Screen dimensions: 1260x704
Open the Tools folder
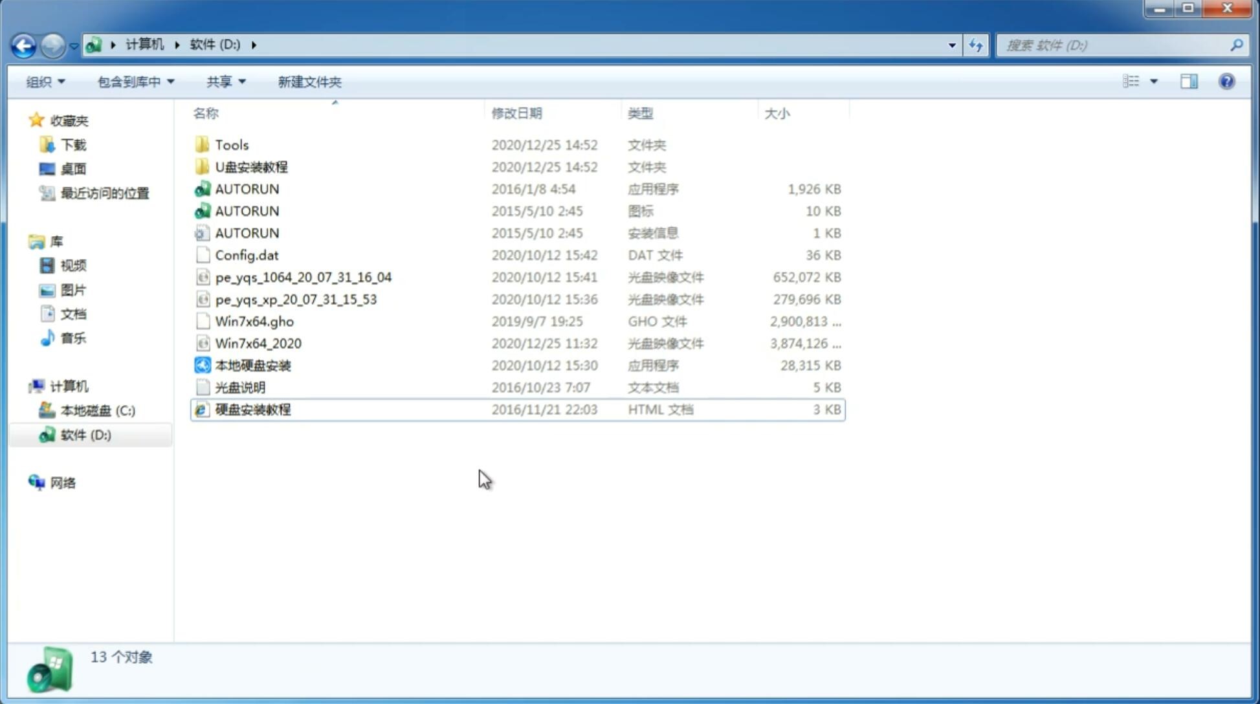tap(231, 144)
